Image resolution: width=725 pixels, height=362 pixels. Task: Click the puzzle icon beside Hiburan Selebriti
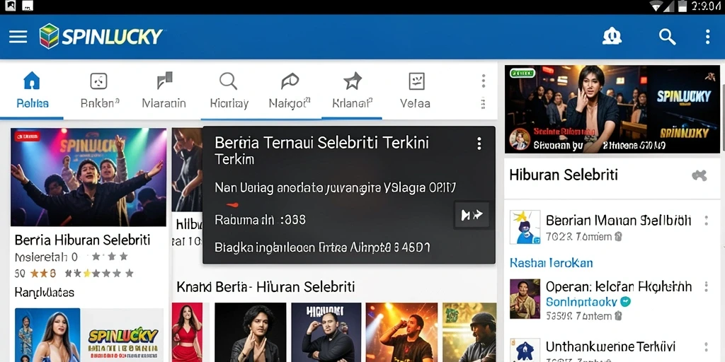click(699, 175)
